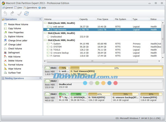The height and width of the screenshot is (122, 166).
Task: Select the *: System volume row
Action: tap(102, 44)
